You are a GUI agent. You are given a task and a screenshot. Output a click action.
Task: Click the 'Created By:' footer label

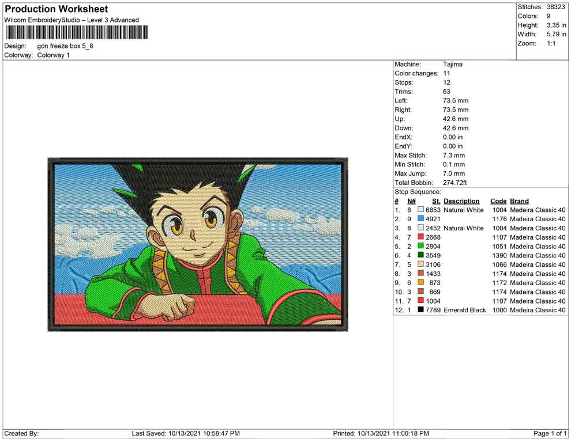[21, 433]
